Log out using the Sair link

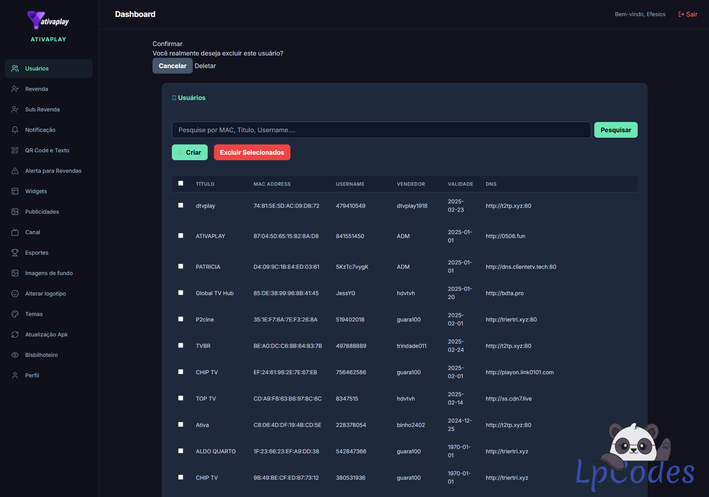pos(688,14)
